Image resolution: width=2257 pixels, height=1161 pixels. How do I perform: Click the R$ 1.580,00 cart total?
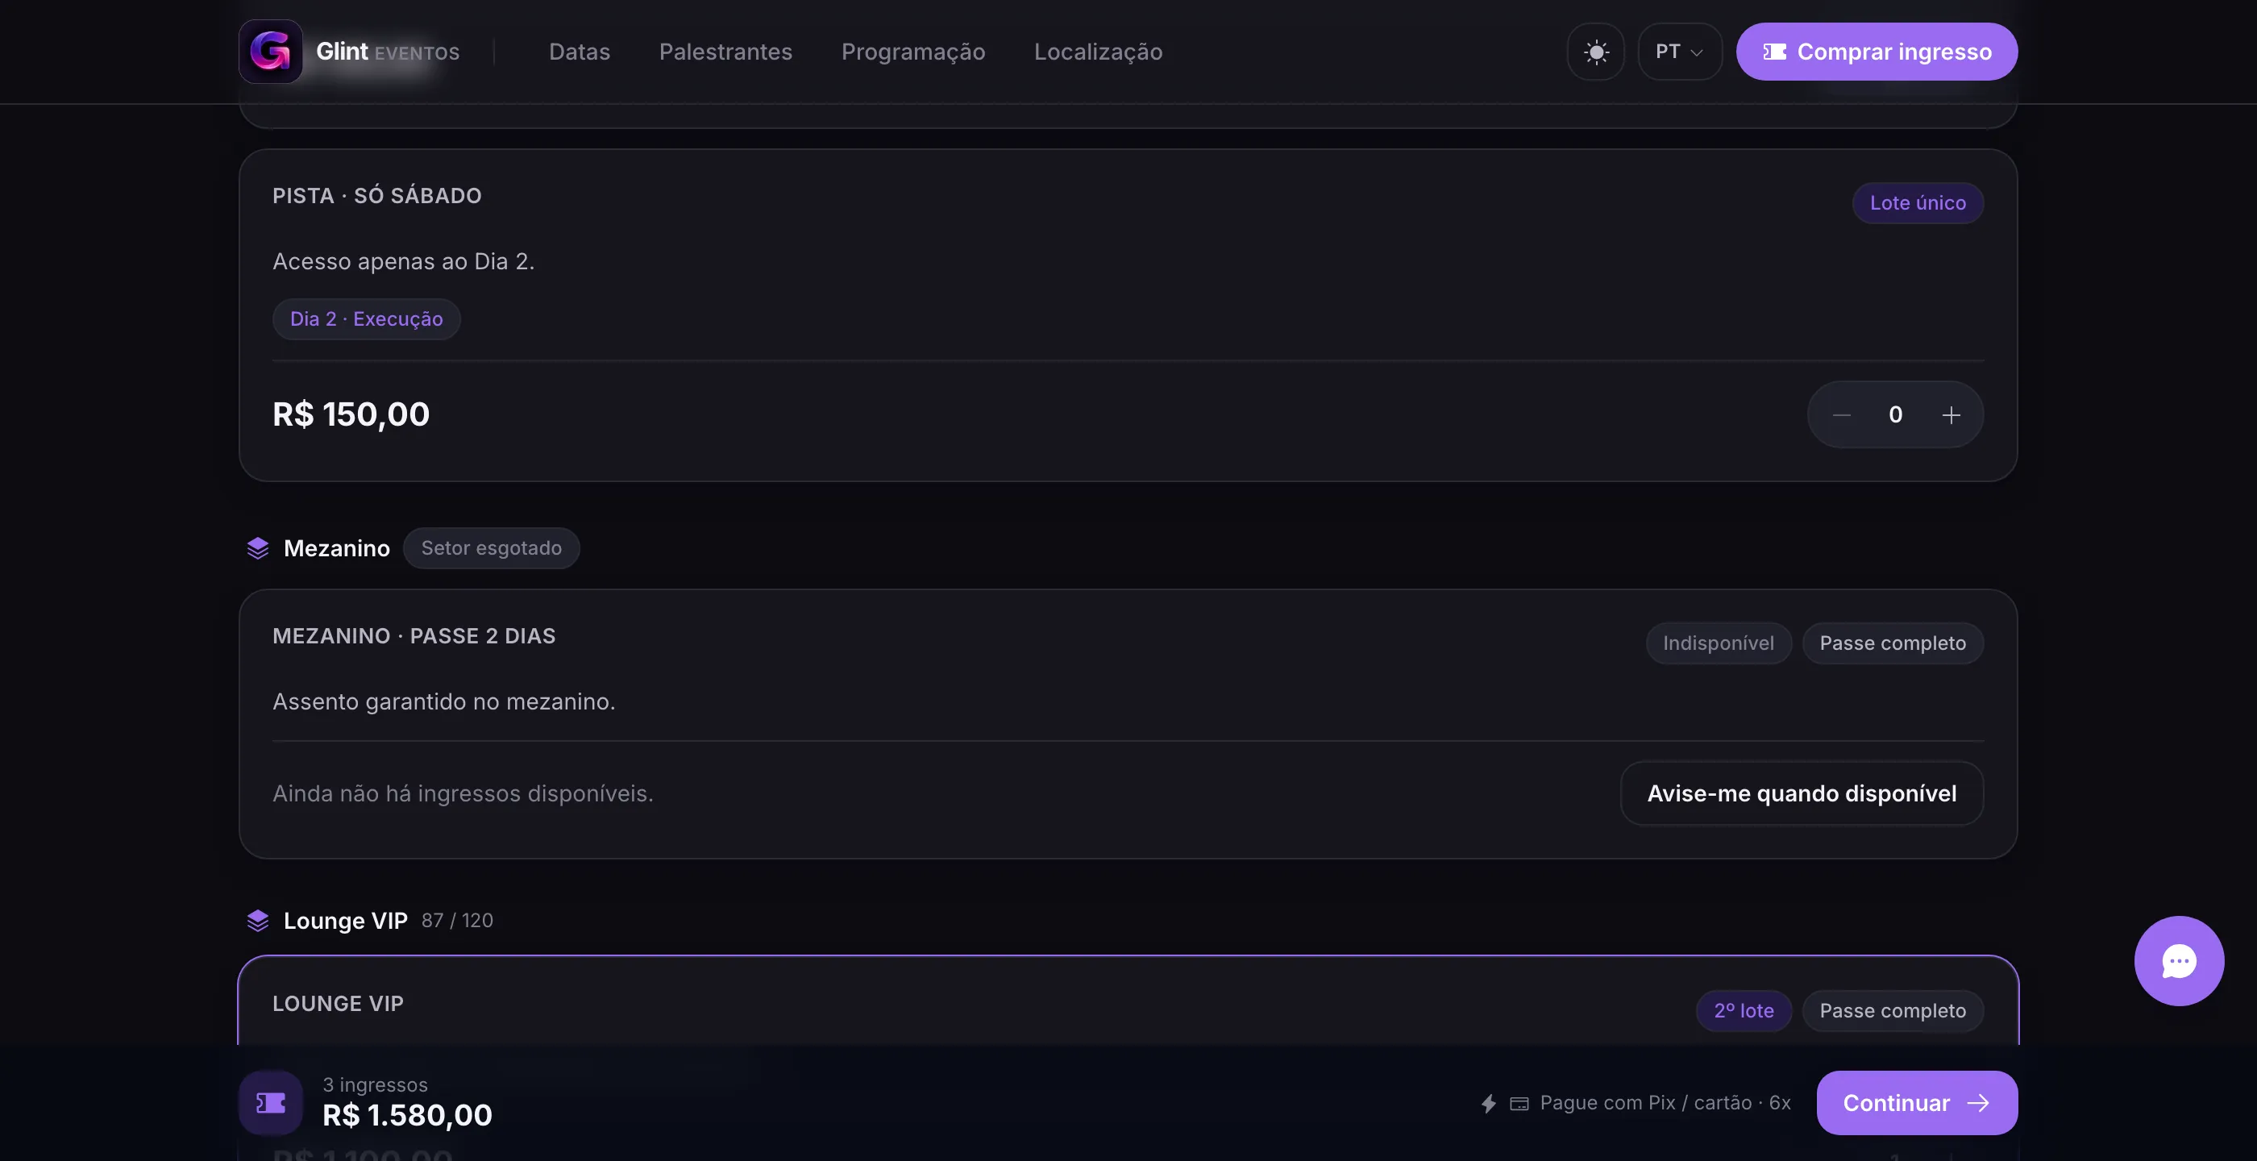click(x=407, y=1115)
